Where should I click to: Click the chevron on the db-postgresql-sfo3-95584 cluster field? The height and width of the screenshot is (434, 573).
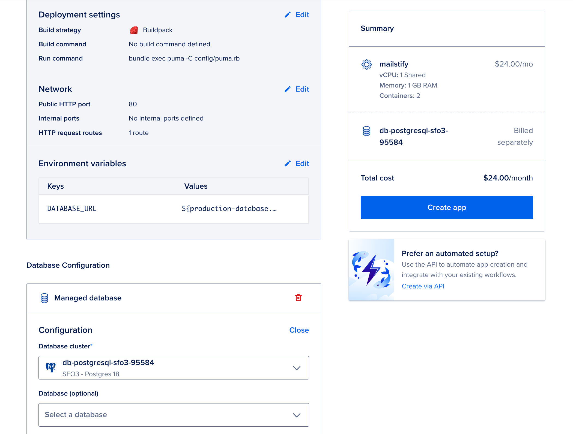click(x=296, y=368)
